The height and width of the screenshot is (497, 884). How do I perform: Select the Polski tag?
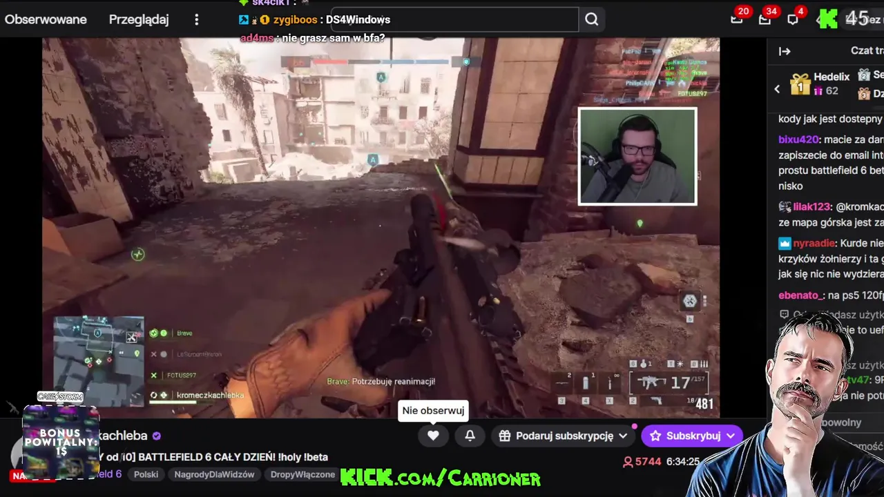pyautogui.click(x=146, y=474)
